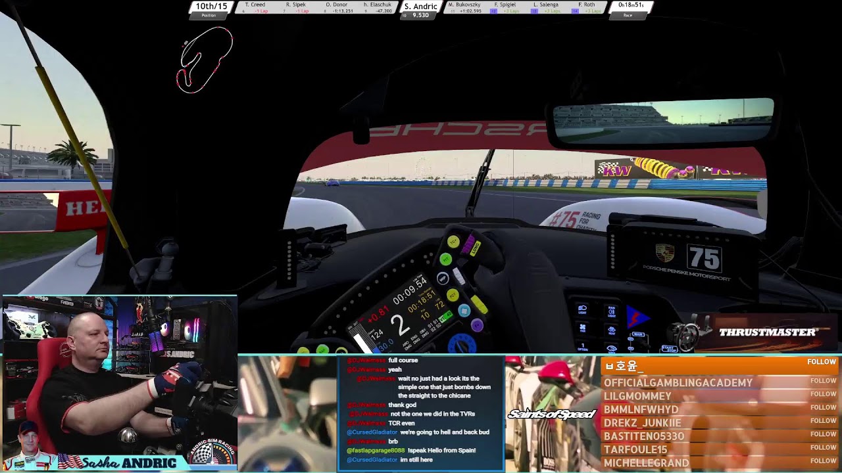Select the S. Andric driver box

coord(420,10)
